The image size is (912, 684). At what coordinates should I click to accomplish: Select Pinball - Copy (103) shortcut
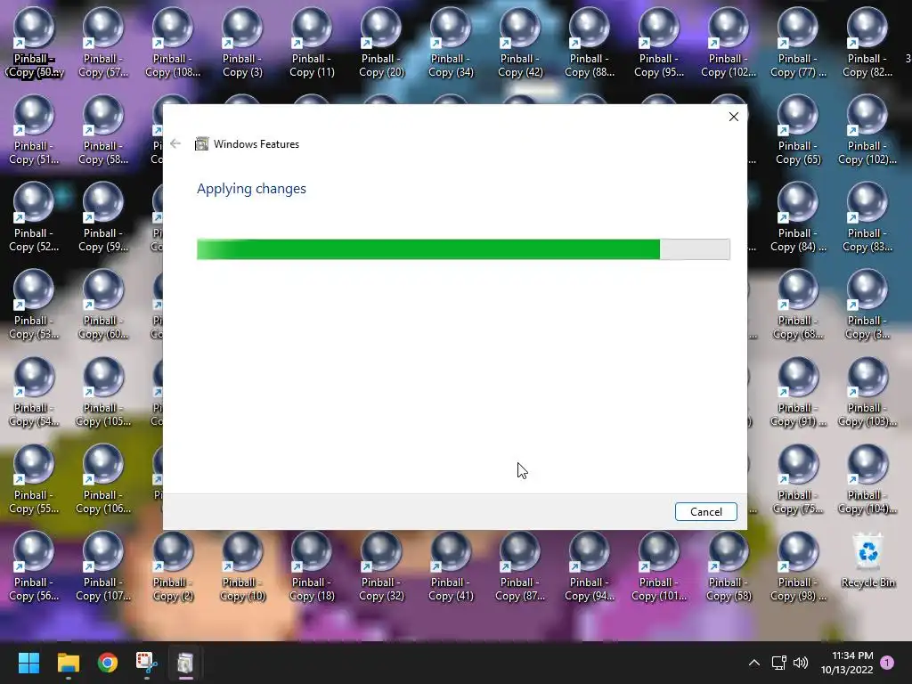pyautogui.click(x=867, y=393)
